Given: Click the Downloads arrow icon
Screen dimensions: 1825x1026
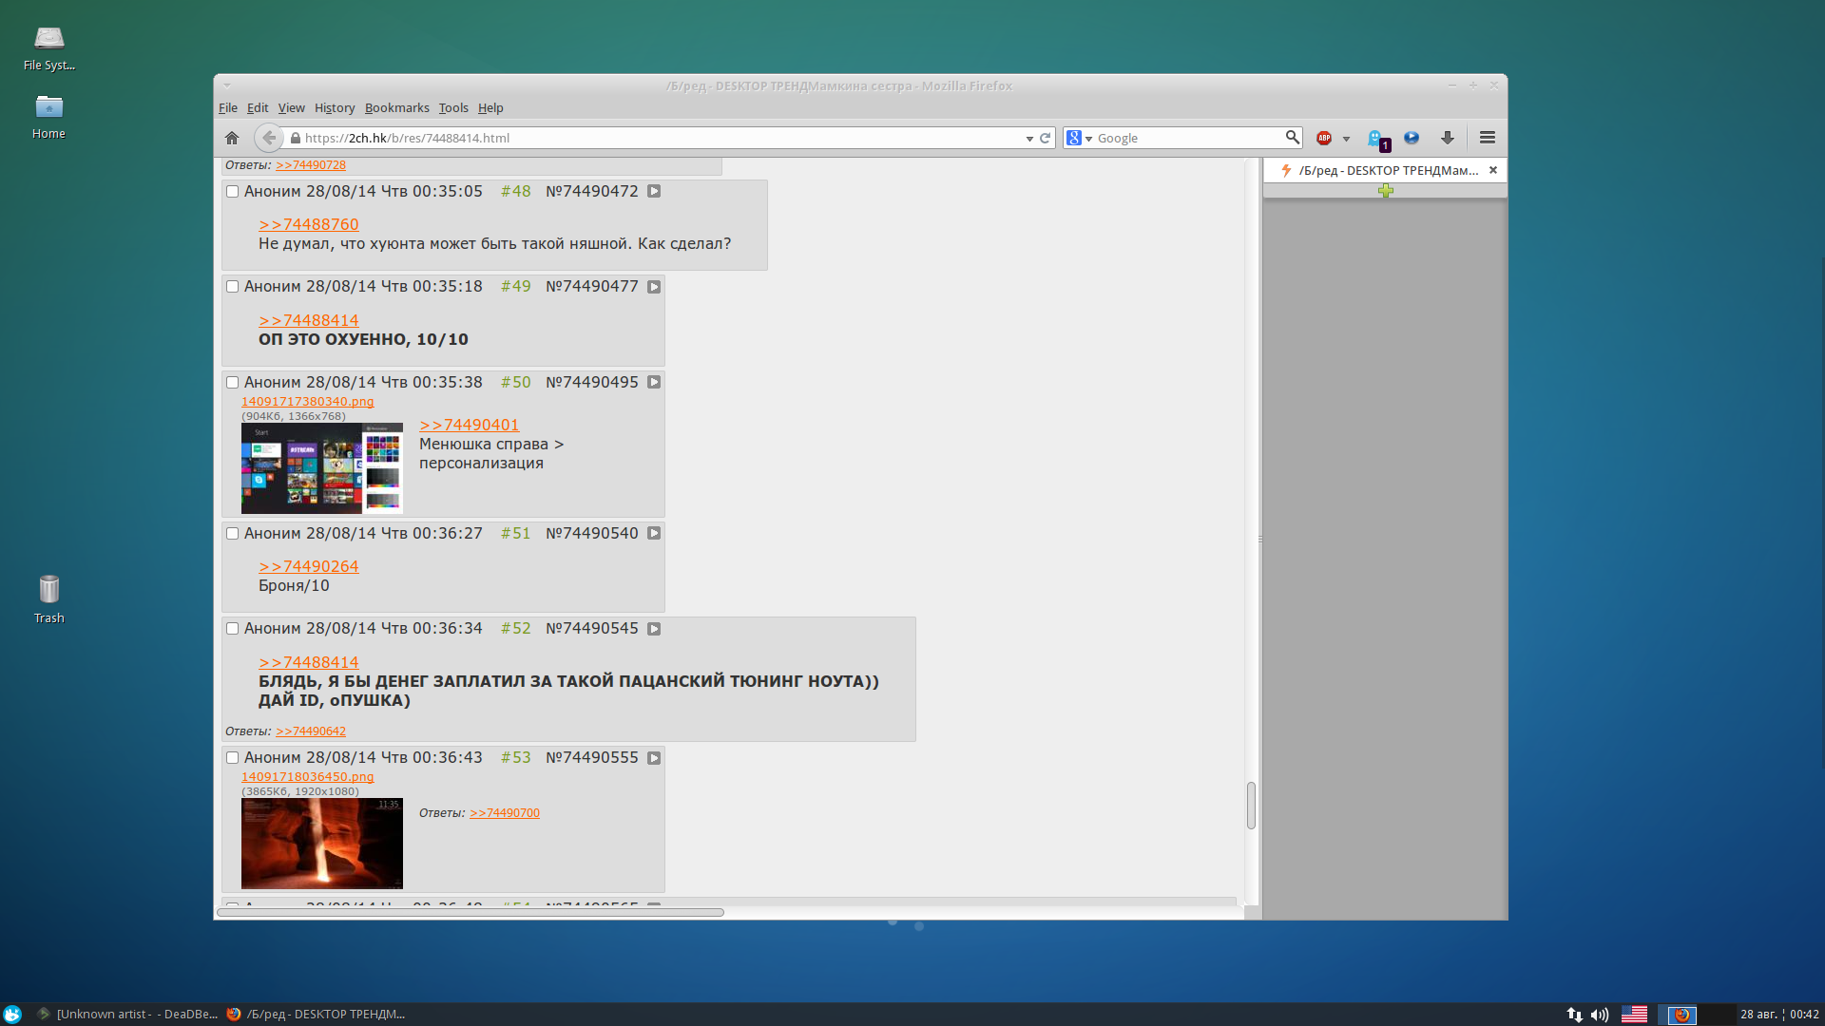Looking at the screenshot, I should (1447, 138).
